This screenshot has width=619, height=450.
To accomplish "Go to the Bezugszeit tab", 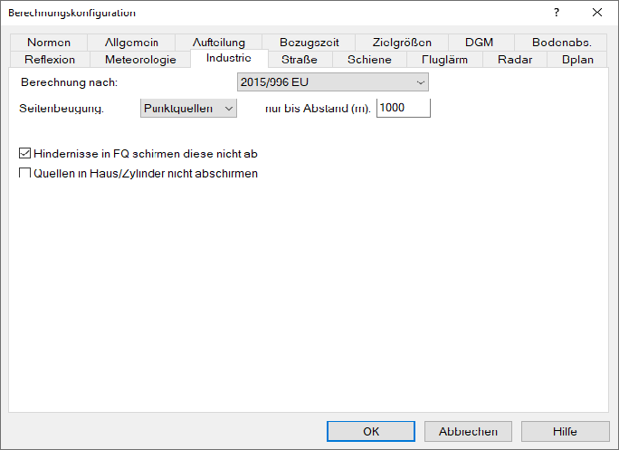I will tap(309, 43).
